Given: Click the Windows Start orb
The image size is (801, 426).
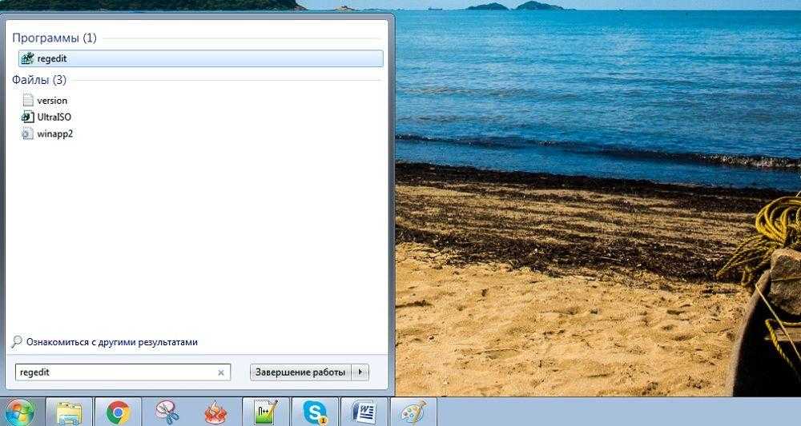Looking at the screenshot, I should click(18, 412).
